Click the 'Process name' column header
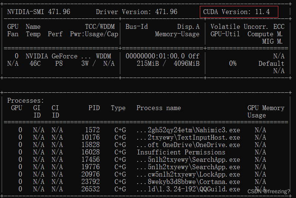The image size is (296, 198). (x=159, y=108)
